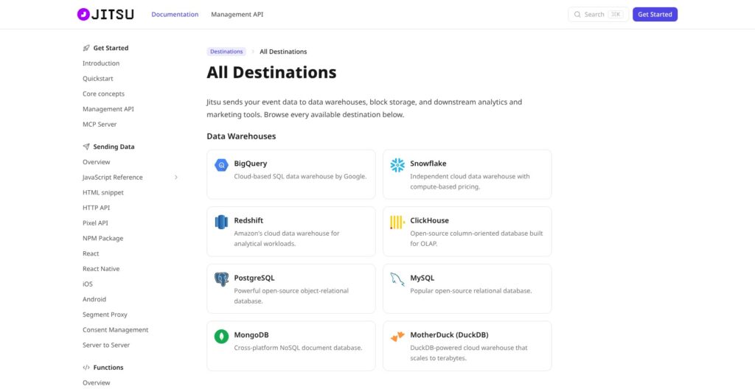Click the Get Started button
The width and height of the screenshot is (755, 389).
tap(655, 15)
